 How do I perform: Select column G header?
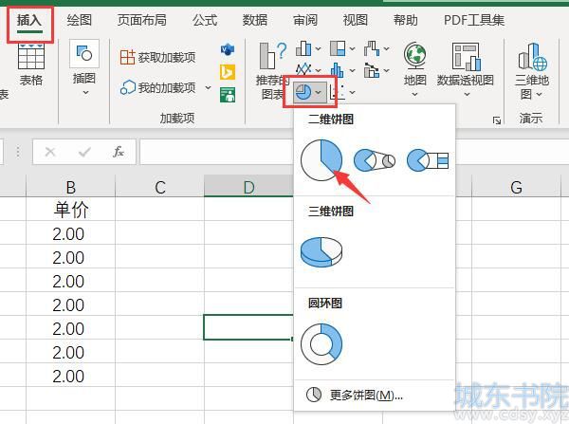coord(516,187)
